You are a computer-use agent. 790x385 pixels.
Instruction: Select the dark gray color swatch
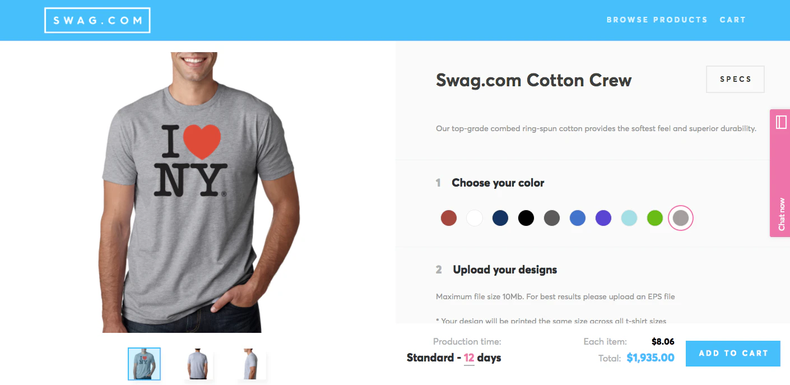[x=552, y=218]
